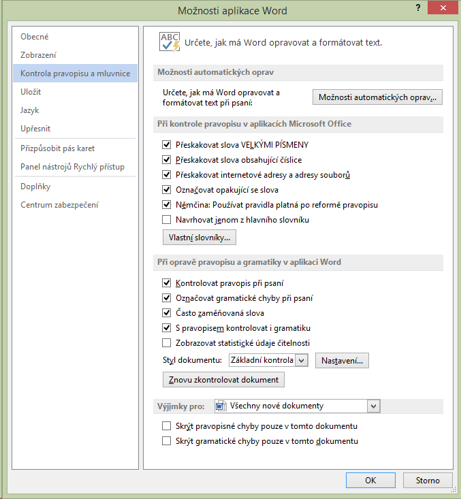The width and height of the screenshot is (461, 499).
Task: Expand the Všechny nové dokumenty dropdown arrow
Action: (x=373, y=406)
